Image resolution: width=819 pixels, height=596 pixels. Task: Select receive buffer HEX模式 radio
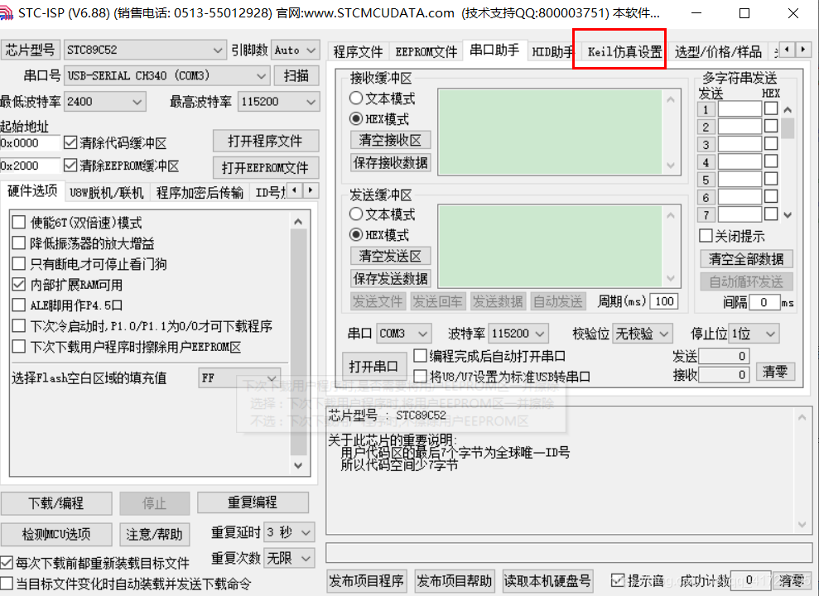pyautogui.click(x=356, y=118)
